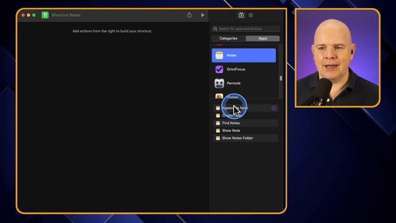The height and width of the screenshot is (223, 396).
Task: Choose the Append to Note action
Action: tap(246, 108)
